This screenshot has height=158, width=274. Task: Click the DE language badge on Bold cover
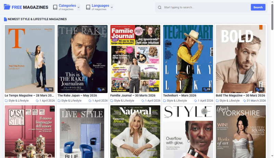pos(260,90)
